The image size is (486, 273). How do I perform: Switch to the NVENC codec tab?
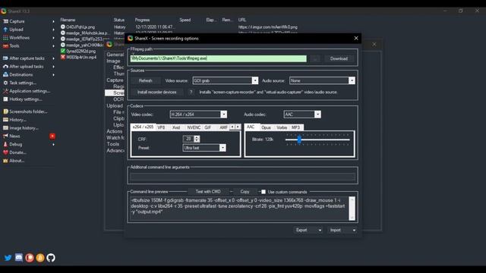194,127
